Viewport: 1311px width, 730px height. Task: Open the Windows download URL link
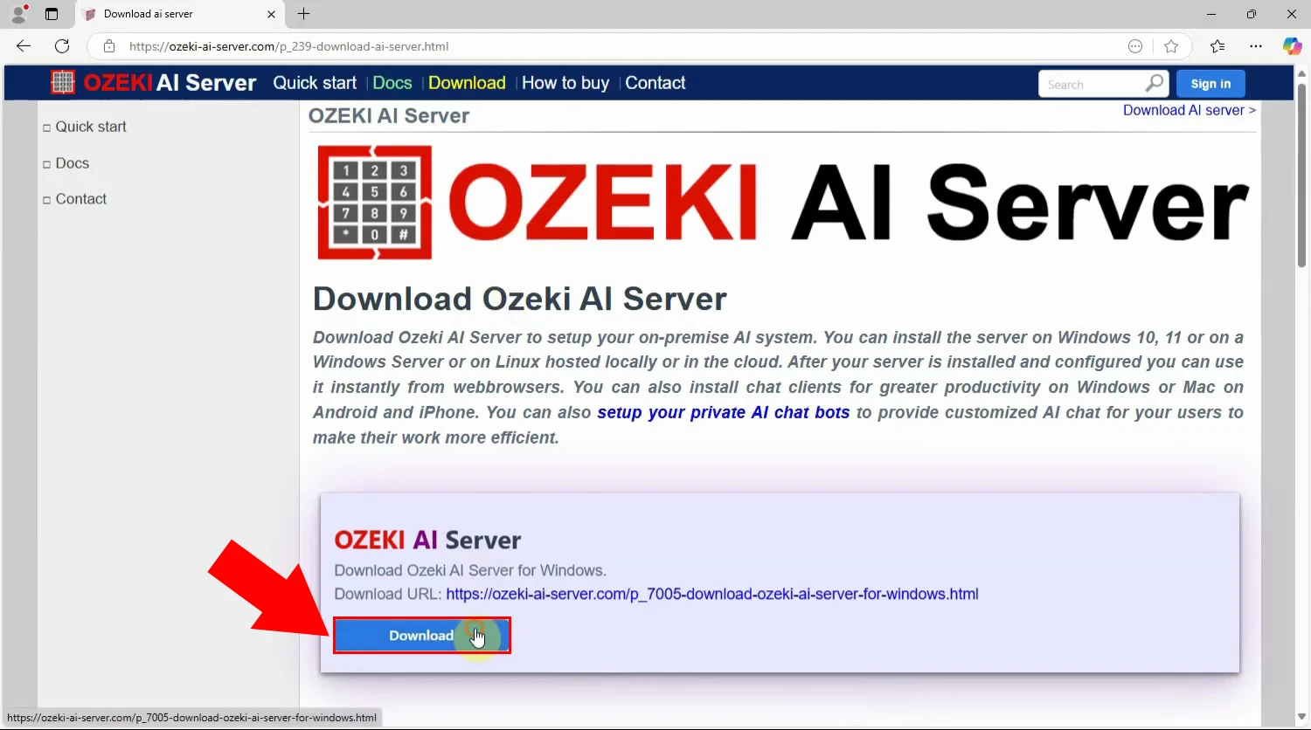coord(712,594)
